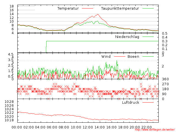The image size is (176, 132).
Task: Click the 02:00 time axis label
Action: (x=29, y=127)
